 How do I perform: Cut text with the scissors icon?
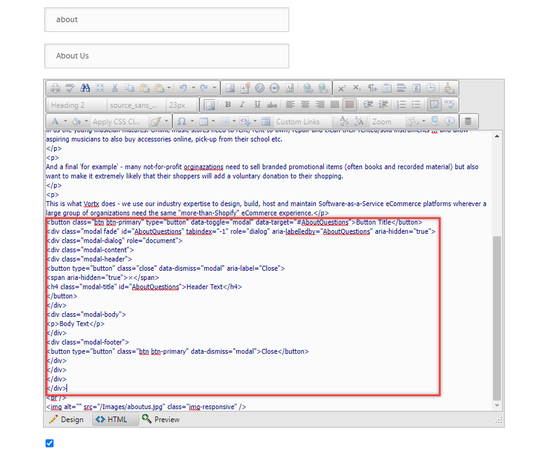tap(115, 88)
